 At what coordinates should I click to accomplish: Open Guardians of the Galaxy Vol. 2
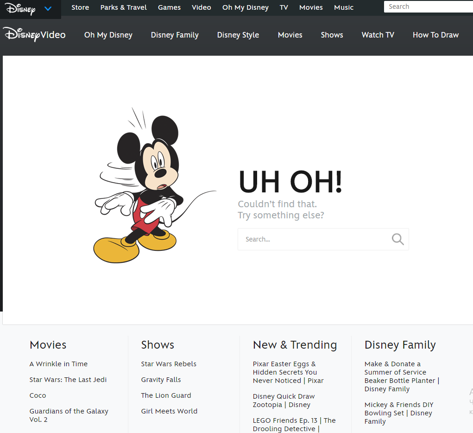(x=69, y=415)
